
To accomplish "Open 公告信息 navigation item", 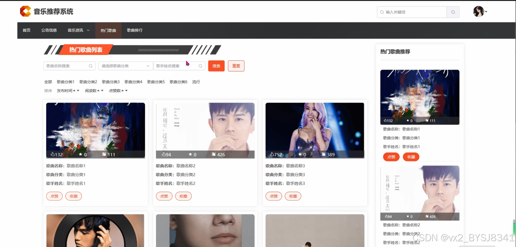I will [49, 30].
